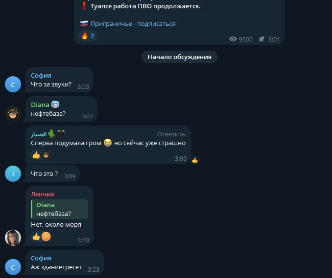Click the fire reaction with count 7
The image size is (332, 278).
coord(88,36)
